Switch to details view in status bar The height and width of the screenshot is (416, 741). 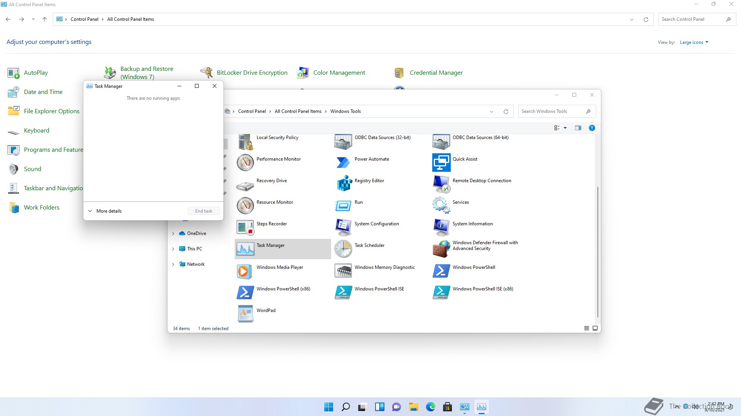(586, 329)
